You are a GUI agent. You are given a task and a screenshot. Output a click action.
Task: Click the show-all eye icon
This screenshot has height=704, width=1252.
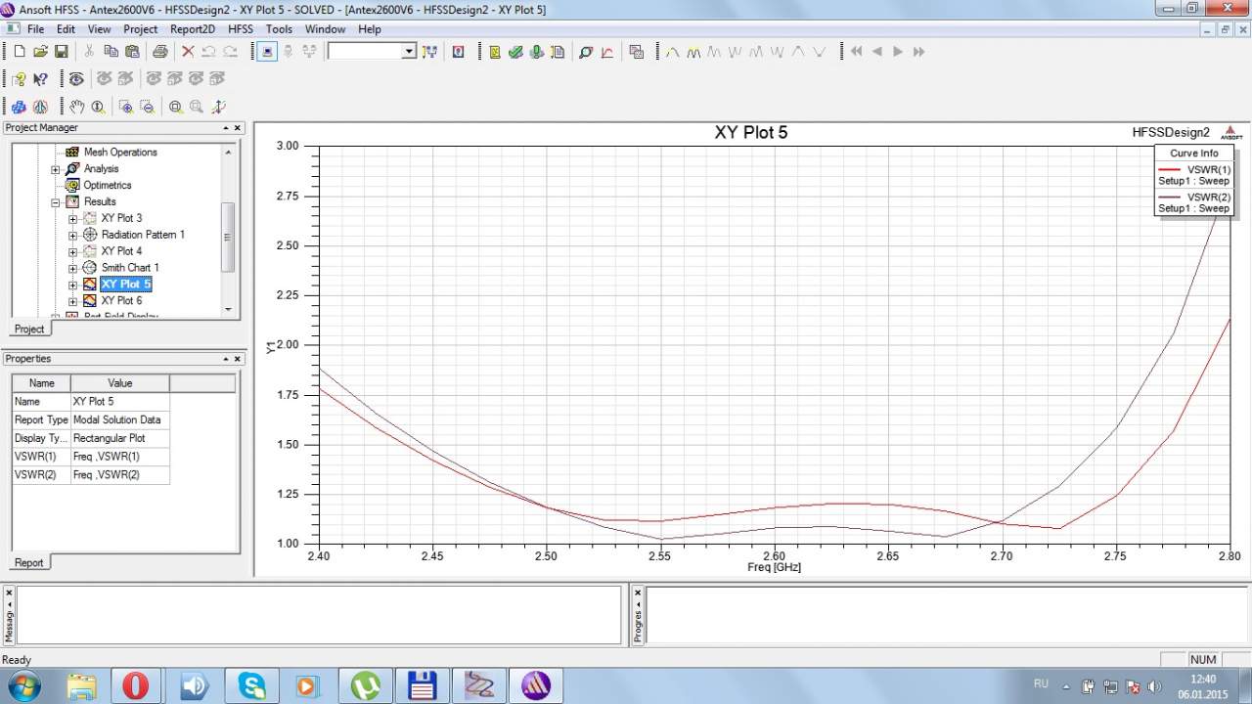point(76,79)
